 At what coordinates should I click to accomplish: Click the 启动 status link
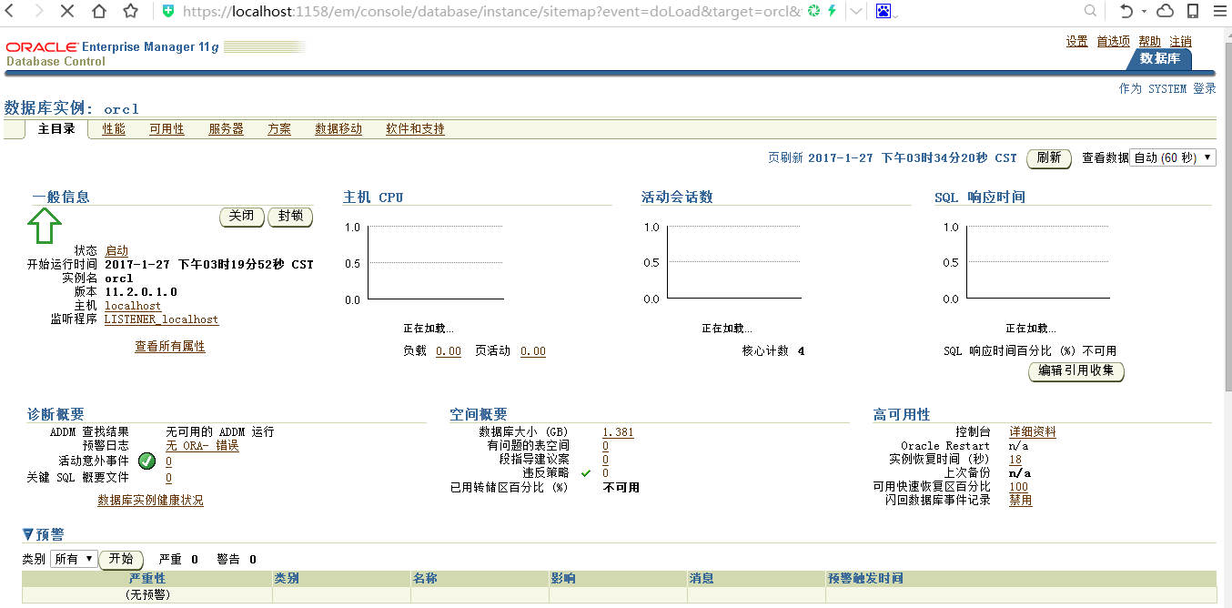(116, 250)
